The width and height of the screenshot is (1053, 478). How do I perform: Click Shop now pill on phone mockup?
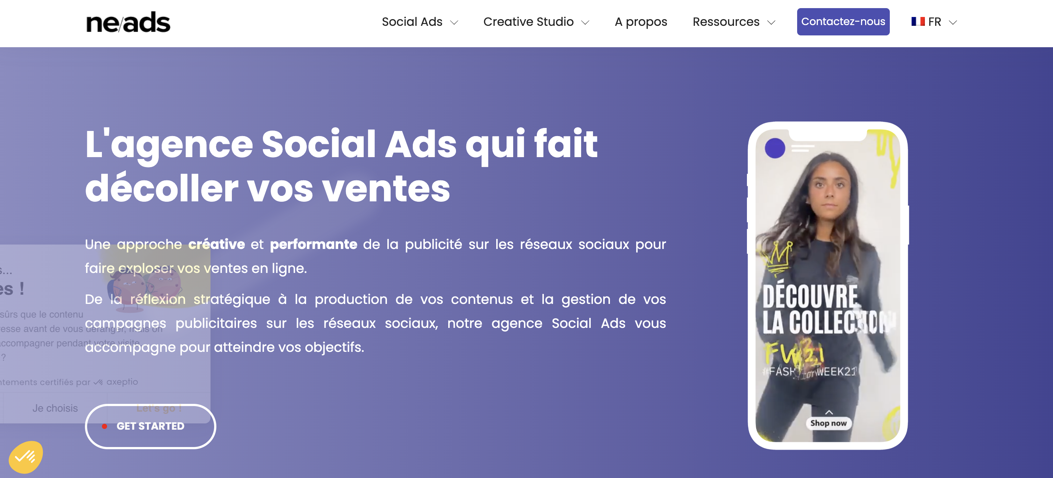(829, 423)
